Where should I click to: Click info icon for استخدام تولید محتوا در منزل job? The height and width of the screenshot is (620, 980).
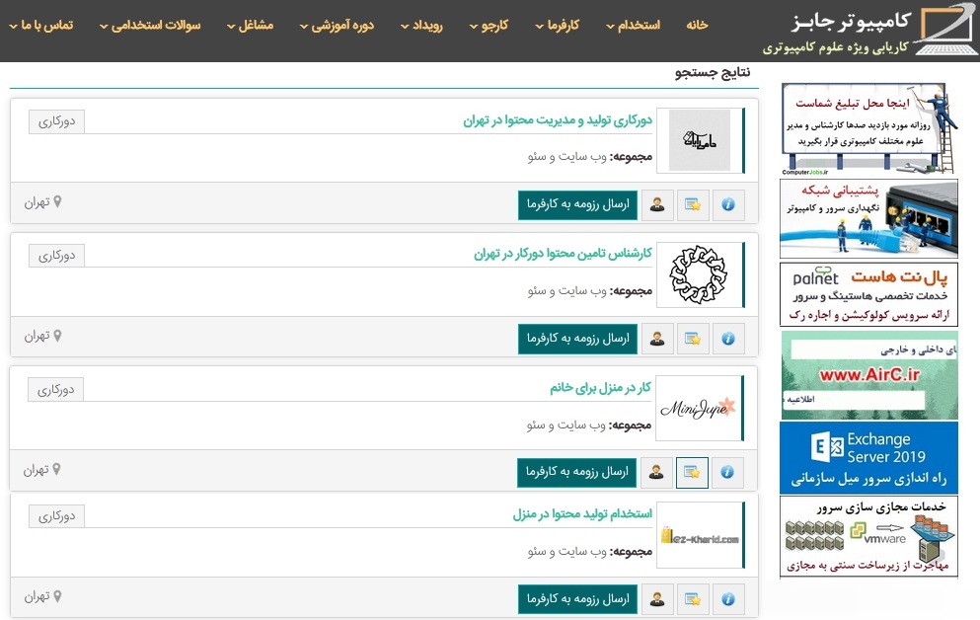(x=728, y=598)
